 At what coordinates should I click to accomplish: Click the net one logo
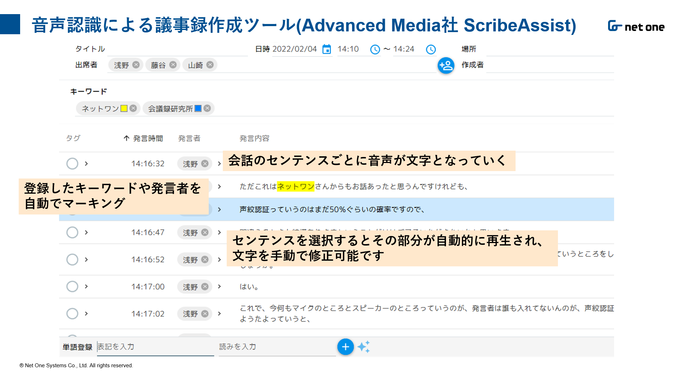[x=636, y=26]
